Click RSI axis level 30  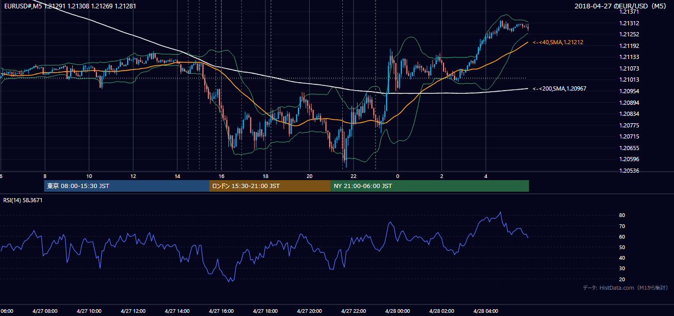click(622, 269)
